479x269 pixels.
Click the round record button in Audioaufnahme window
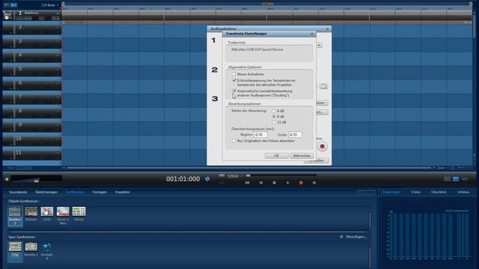point(322,146)
